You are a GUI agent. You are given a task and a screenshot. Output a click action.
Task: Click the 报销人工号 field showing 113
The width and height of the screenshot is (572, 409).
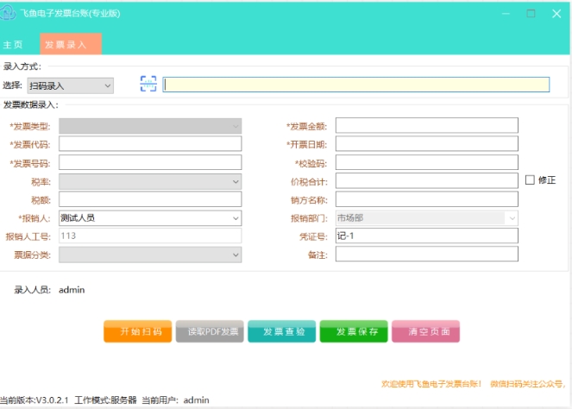pos(150,236)
